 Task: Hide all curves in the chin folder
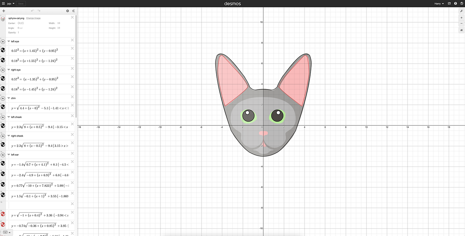(x=3, y=98)
